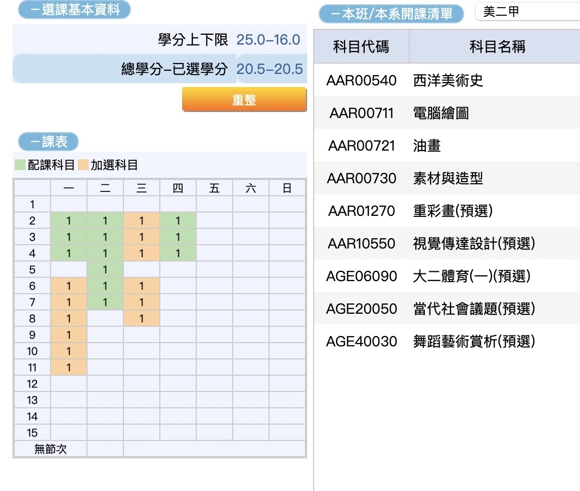Image resolution: width=580 pixels, height=491 pixels.
Task: Select course 當代社會議題(預選)
Action: tap(474, 308)
